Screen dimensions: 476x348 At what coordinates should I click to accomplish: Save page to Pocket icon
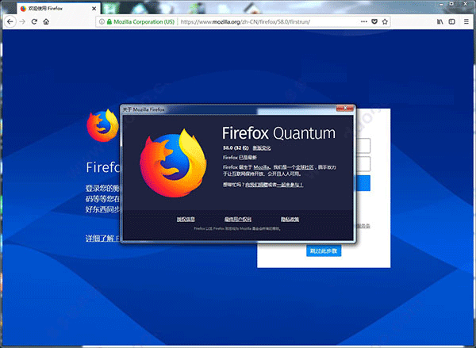[x=374, y=22]
